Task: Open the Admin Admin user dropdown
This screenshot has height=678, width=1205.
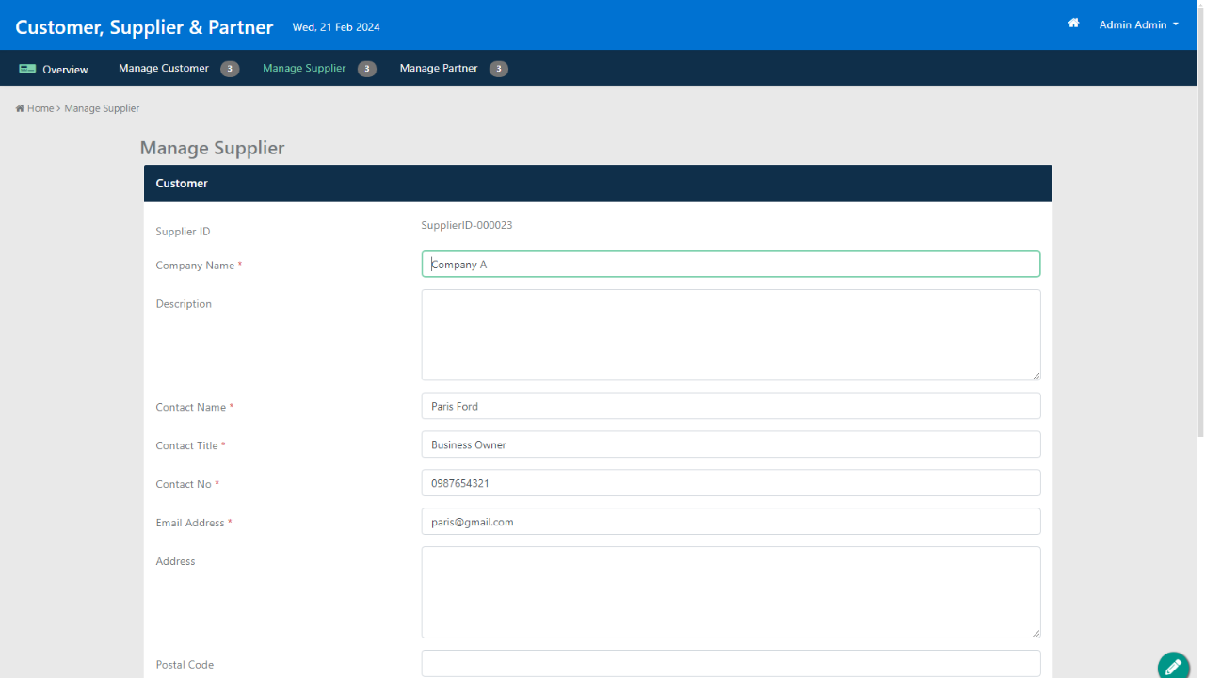Action: tap(1138, 24)
